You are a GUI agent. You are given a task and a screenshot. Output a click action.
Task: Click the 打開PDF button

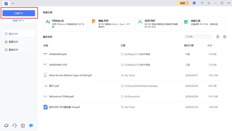pos(19,13)
